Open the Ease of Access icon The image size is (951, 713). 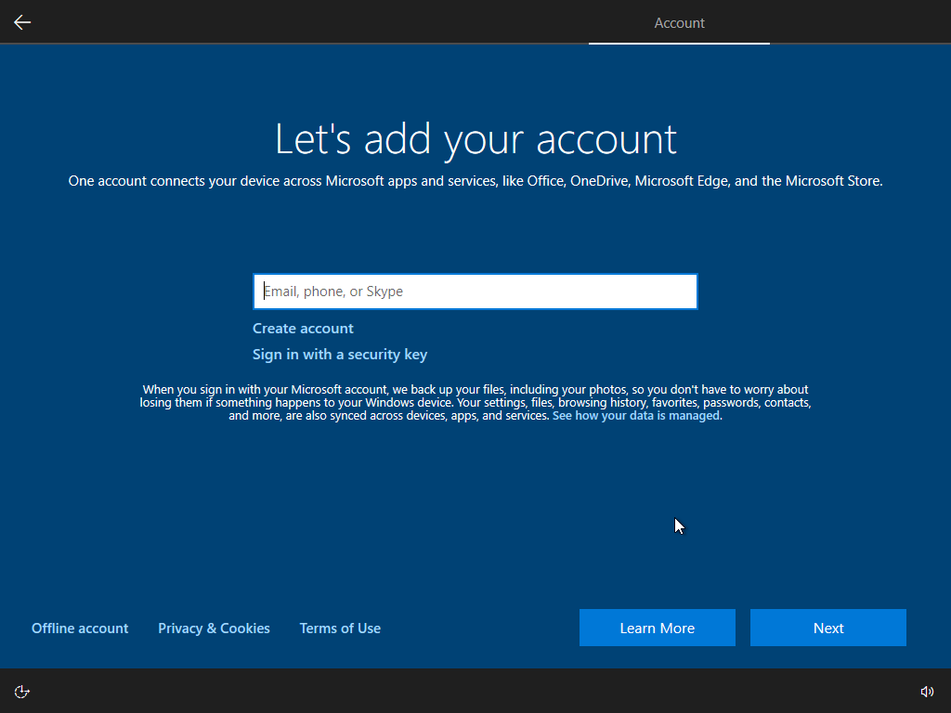coord(22,691)
